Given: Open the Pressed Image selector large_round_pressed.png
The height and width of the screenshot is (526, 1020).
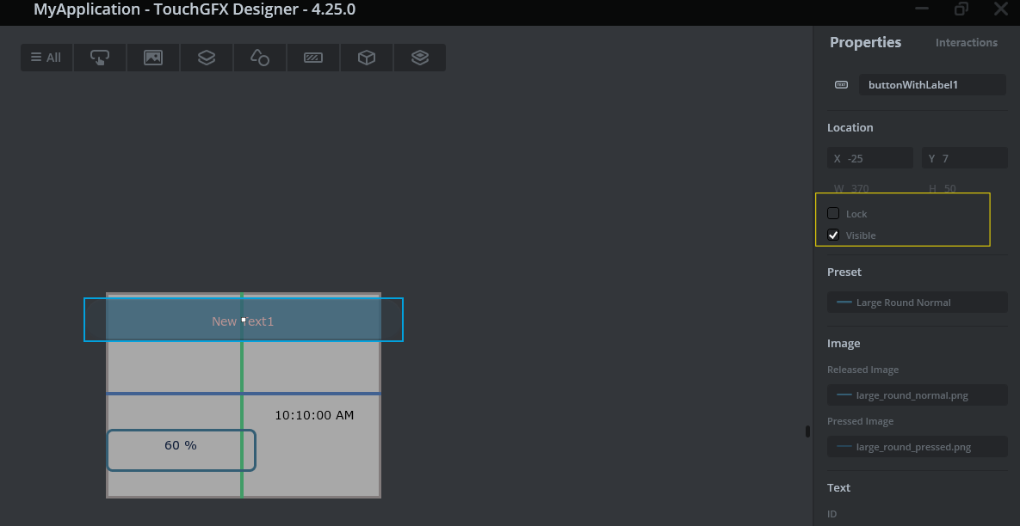Looking at the screenshot, I should 917,446.
